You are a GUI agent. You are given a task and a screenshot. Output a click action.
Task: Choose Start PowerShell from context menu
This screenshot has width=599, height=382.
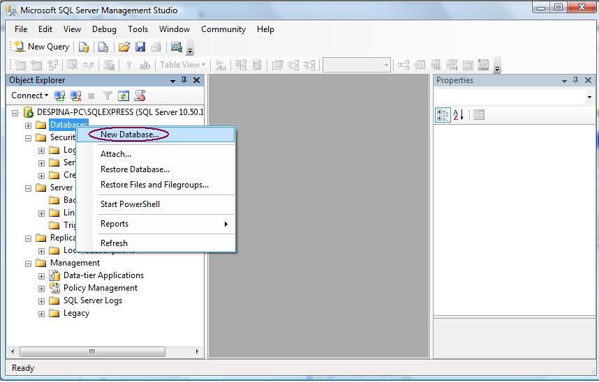(x=156, y=204)
